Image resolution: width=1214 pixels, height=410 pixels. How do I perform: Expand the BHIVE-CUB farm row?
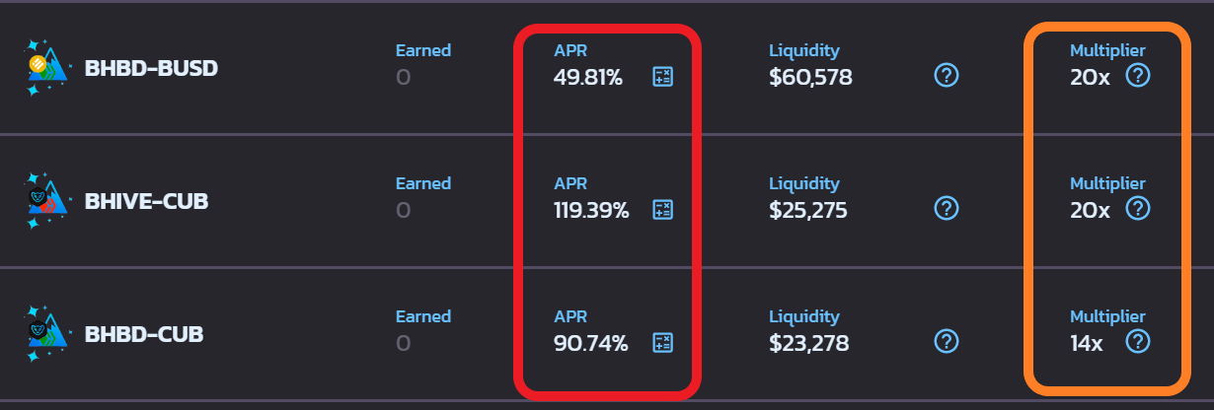click(607, 201)
